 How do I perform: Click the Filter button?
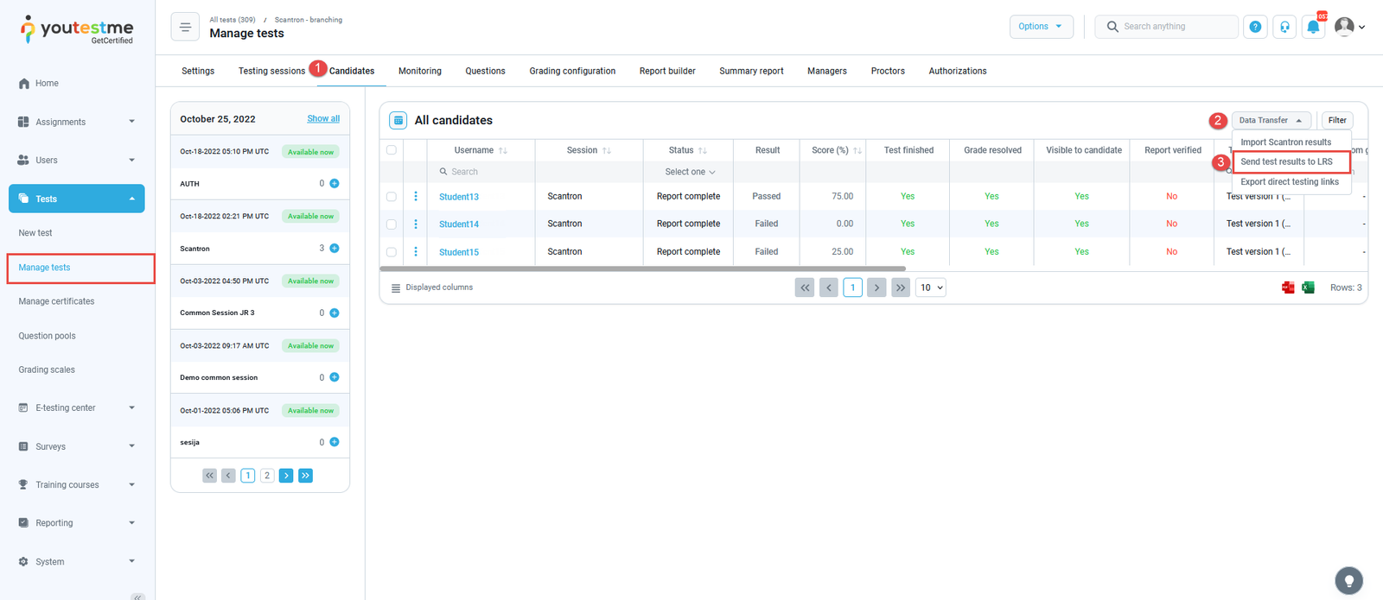pos(1336,120)
